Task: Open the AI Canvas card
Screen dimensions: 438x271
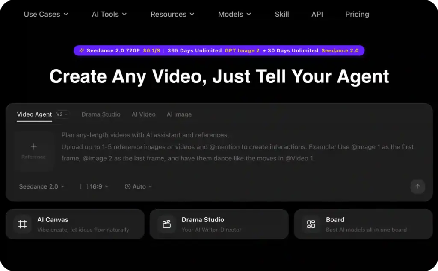Action: pos(75,224)
